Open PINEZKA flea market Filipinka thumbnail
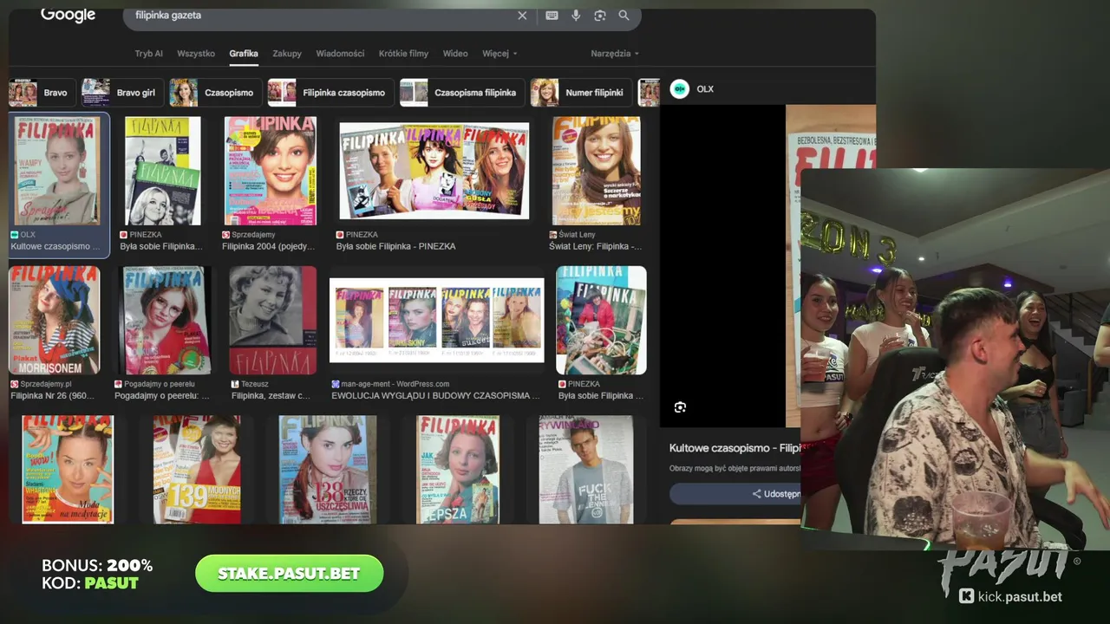The width and height of the screenshot is (1110, 624). tap(601, 320)
